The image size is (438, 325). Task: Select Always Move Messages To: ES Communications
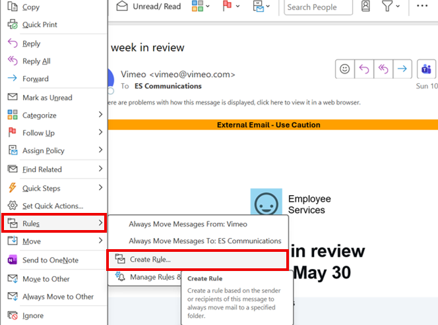[205, 241]
